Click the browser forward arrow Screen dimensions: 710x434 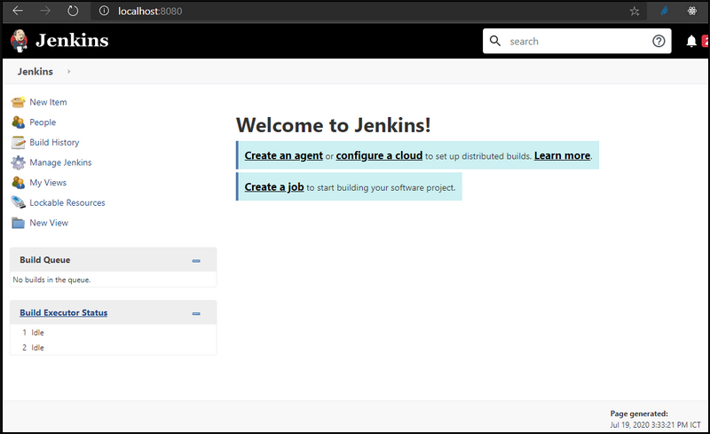coord(45,11)
